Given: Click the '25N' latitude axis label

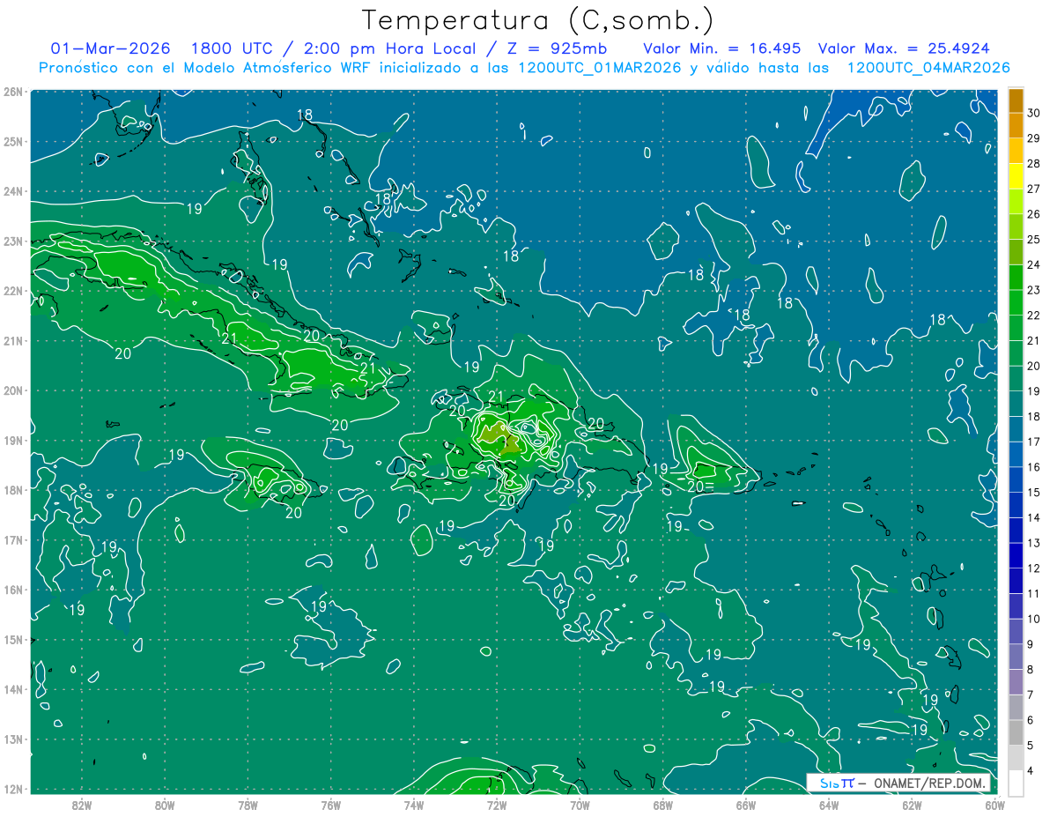Looking at the screenshot, I should (x=12, y=141).
